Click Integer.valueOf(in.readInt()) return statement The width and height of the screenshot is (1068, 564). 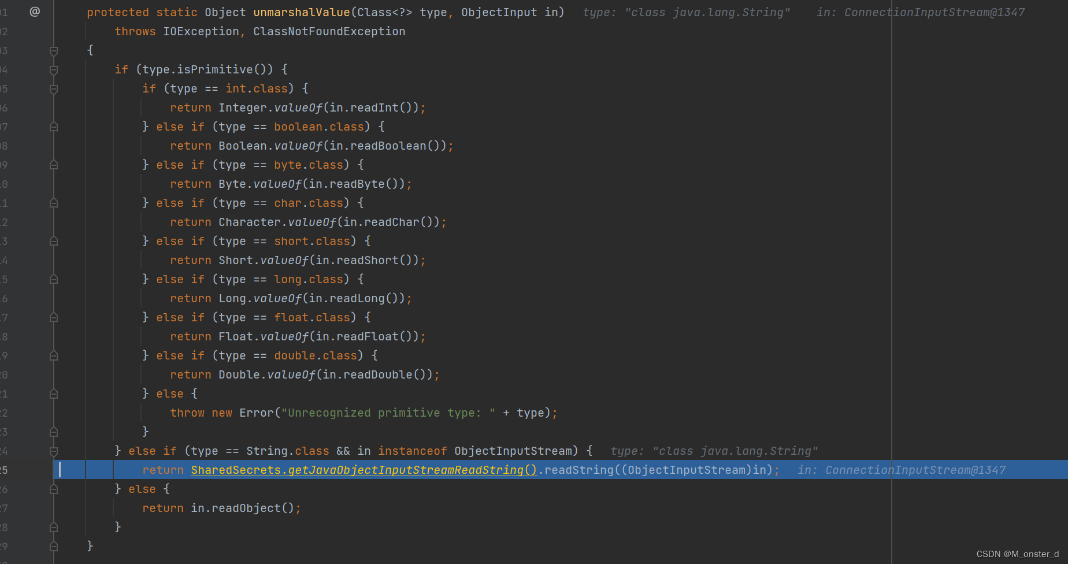pyautogui.click(x=298, y=107)
